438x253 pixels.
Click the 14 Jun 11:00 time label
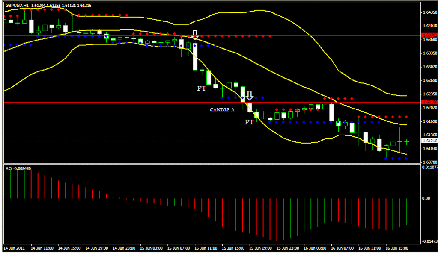tap(42, 248)
